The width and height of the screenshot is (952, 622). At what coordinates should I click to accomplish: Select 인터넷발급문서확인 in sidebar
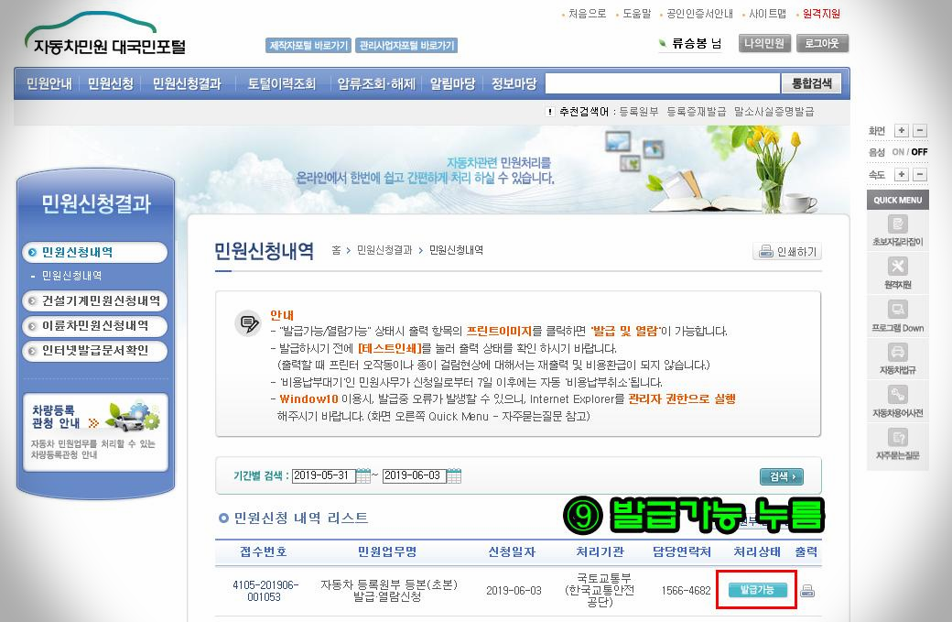[x=94, y=351]
